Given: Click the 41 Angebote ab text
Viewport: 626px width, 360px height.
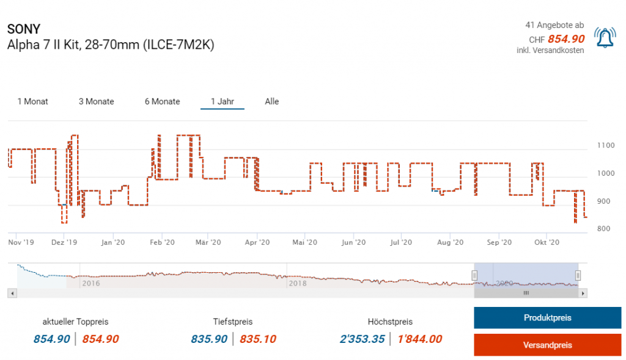Looking at the screenshot, I should pos(554,25).
